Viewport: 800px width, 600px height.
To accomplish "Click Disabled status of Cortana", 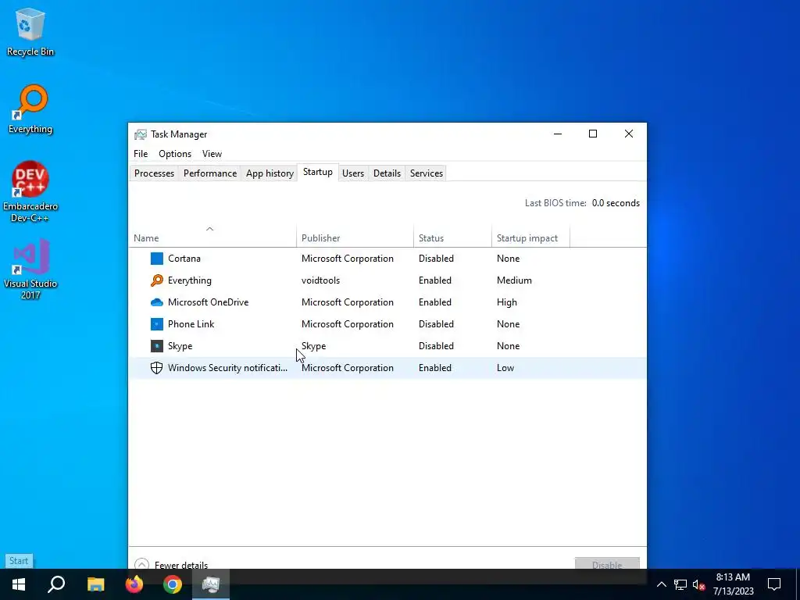I will click(x=436, y=258).
